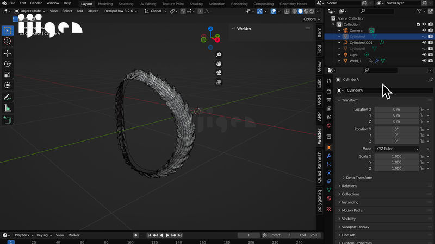
Task: Toggle viewport visibility of Weld_1
Action: coord(425,61)
